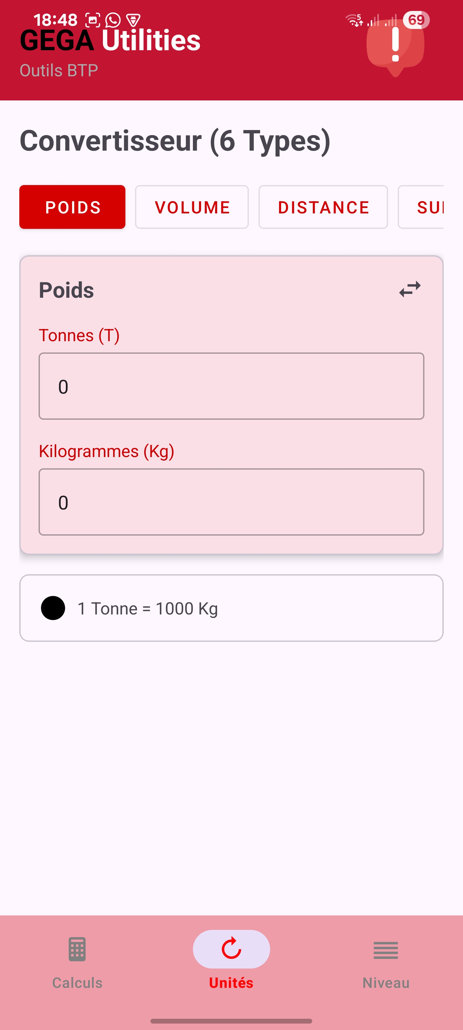The width and height of the screenshot is (463, 1030).
Task: Tap the Niveau label in bottom navigation
Action: (x=386, y=983)
